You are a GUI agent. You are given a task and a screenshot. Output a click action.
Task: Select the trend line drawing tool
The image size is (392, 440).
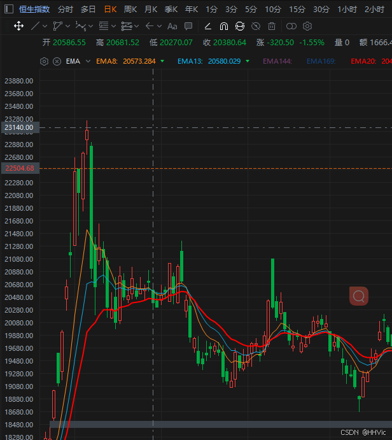(36, 26)
